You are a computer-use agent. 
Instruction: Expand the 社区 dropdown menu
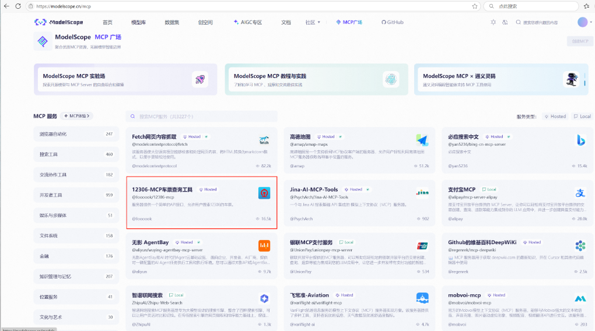pos(313,22)
